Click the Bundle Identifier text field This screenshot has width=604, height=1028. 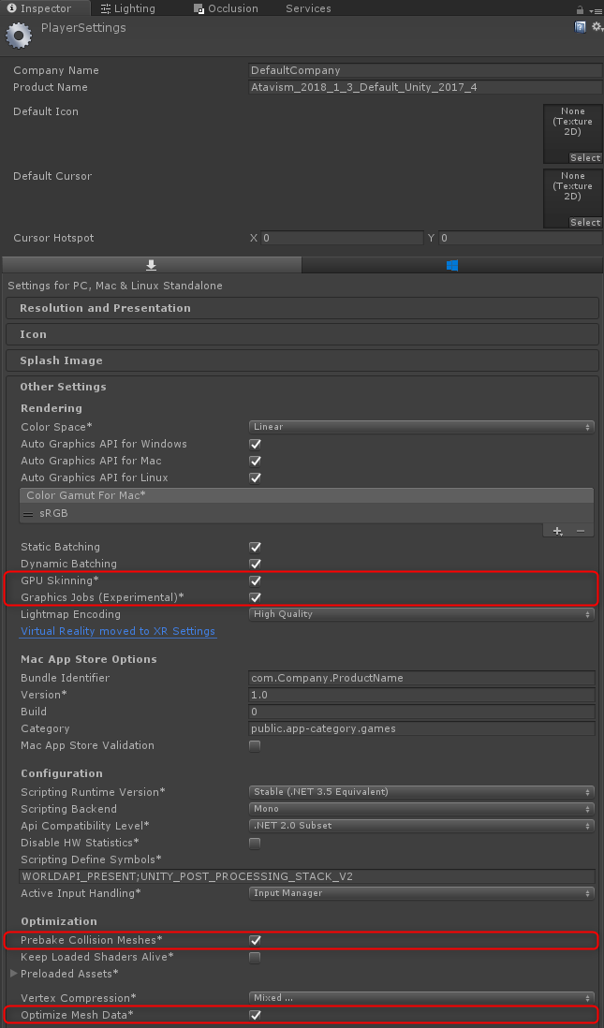coord(421,678)
